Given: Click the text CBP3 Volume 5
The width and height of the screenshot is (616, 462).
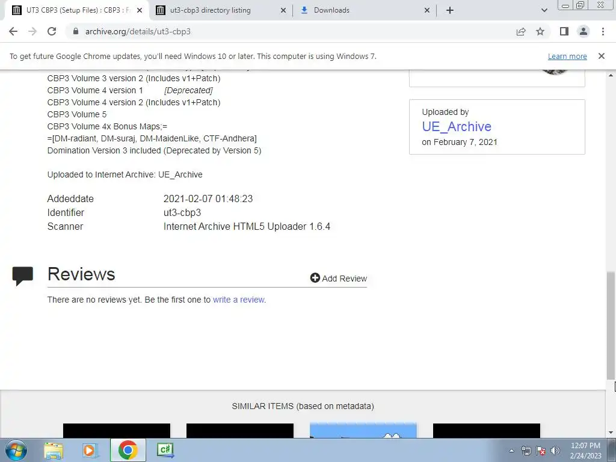Looking at the screenshot, I should (77, 114).
